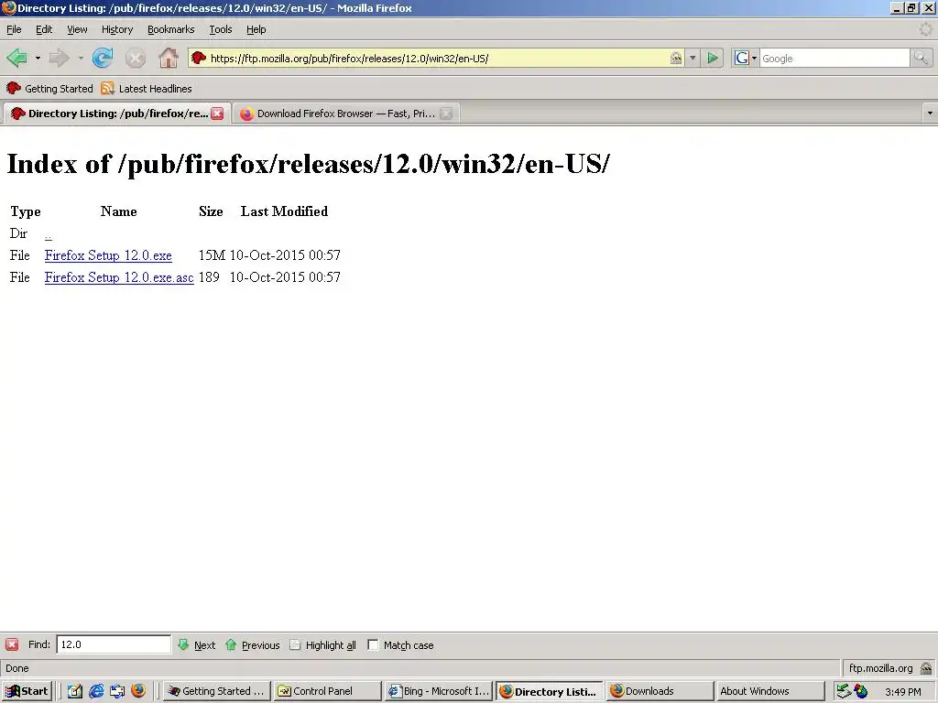938x703 pixels.
Task: Go to the Home page
Action: click(169, 58)
